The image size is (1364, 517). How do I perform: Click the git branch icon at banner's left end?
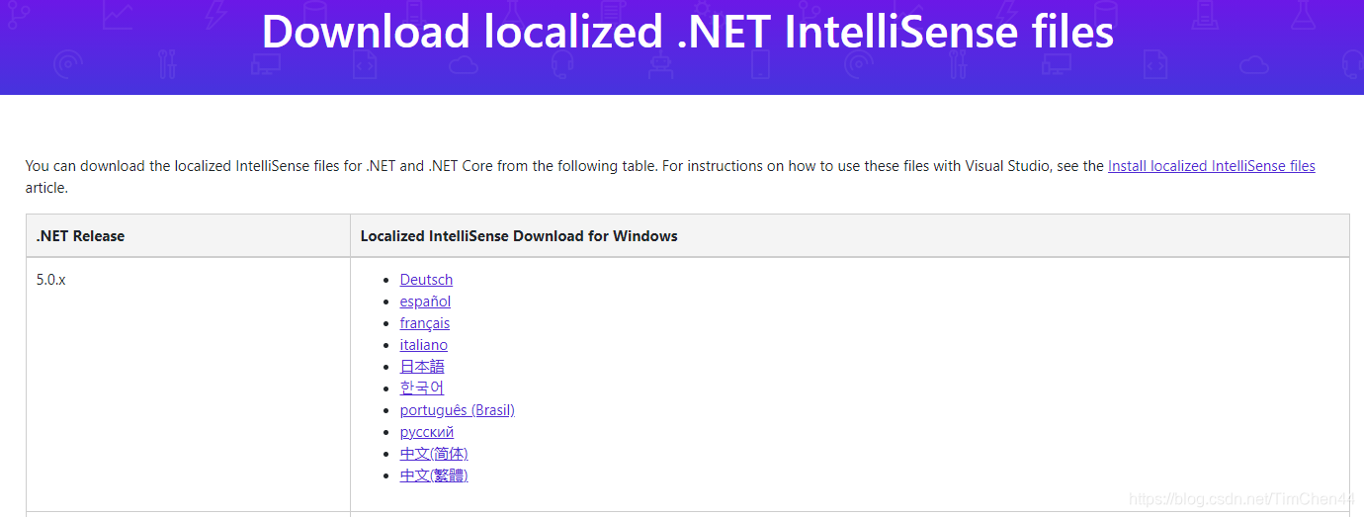click(19, 14)
